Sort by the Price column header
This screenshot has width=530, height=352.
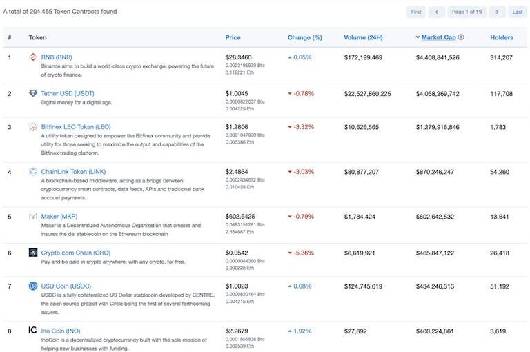click(233, 37)
